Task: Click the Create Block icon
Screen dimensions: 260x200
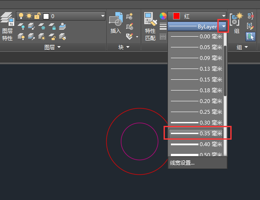Action: pyautogui.click(x=130, y=16)
